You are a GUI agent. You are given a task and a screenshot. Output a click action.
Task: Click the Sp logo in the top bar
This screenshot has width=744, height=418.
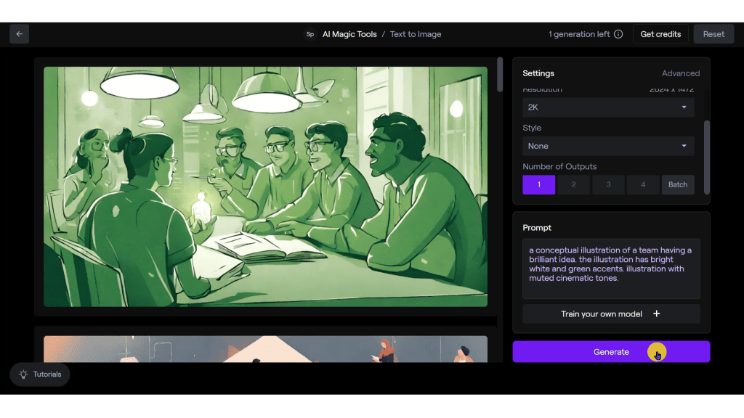[x=310, y=33]
